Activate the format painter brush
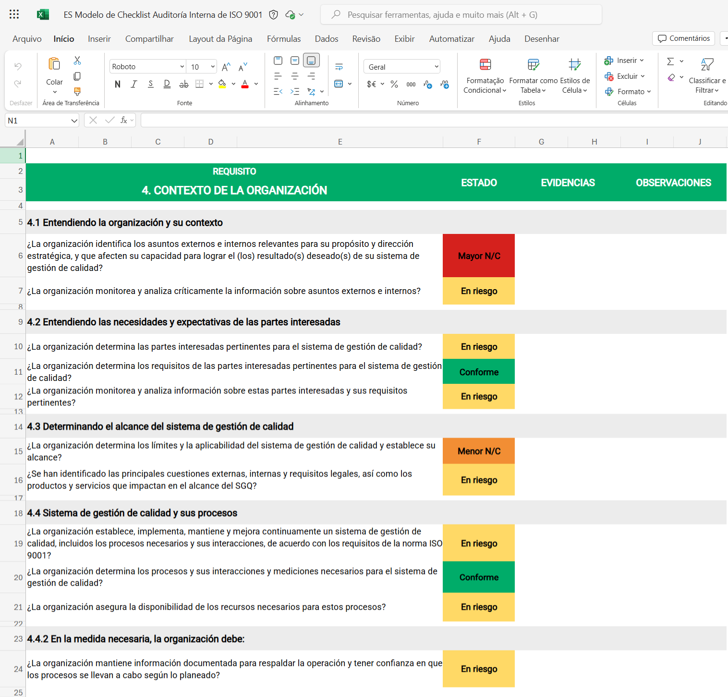Viewport: 728px width, 697px height. point(77,91)
